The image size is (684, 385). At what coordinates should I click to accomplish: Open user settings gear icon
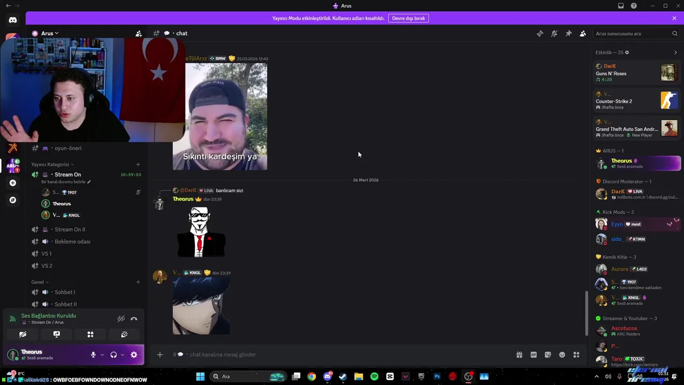click(134, 355)
